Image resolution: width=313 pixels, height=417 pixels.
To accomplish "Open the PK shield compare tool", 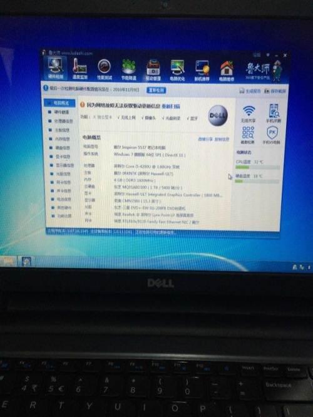I will (x=272, y=135).
